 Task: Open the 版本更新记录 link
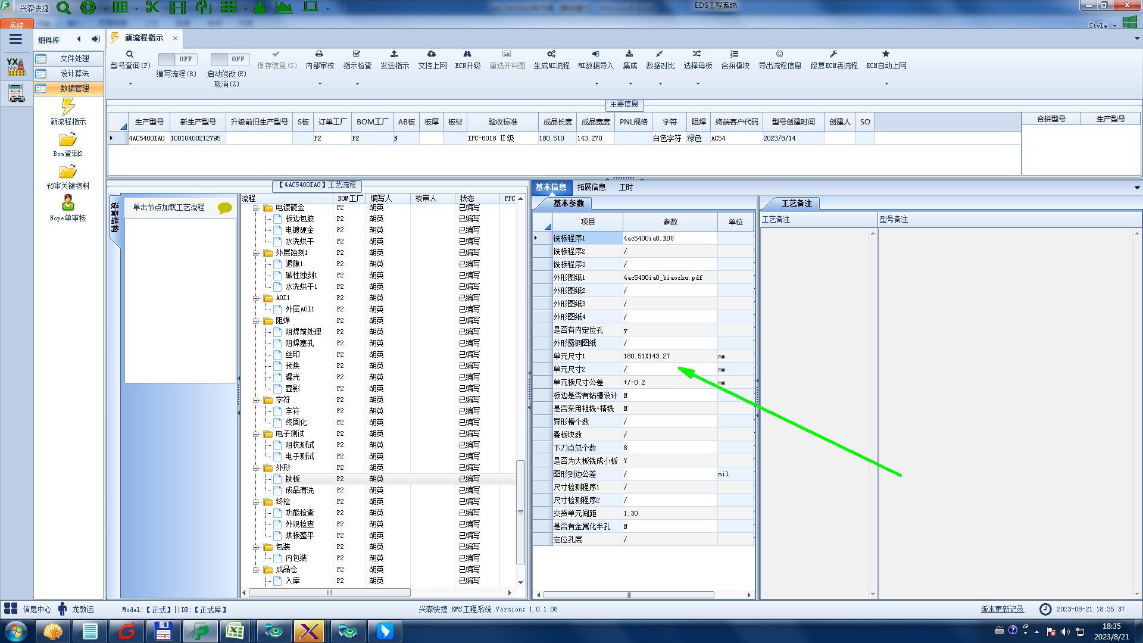[x=1002, y=609]
